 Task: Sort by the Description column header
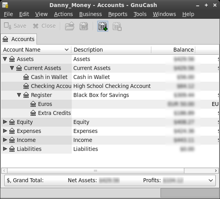[x=111, y=50]
